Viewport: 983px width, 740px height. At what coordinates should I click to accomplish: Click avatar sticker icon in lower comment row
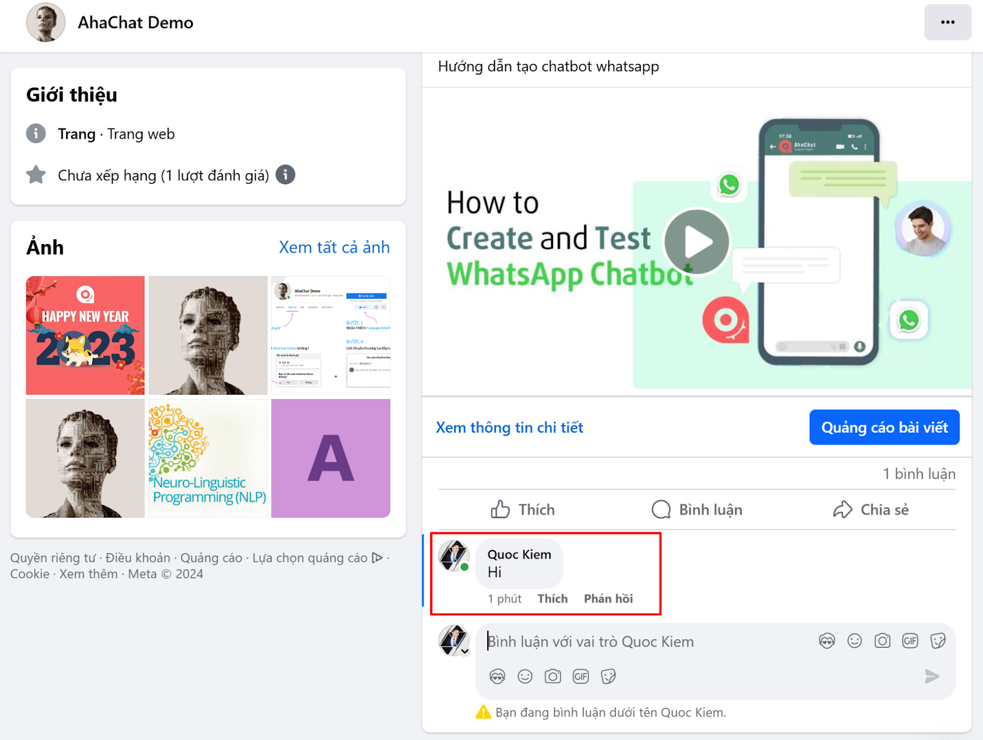tap(497, 677)
